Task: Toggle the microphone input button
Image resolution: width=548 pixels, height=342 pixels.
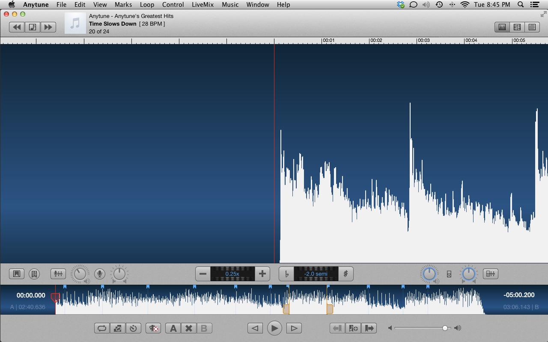Action: pyautogui.click(x=100, y=274)
